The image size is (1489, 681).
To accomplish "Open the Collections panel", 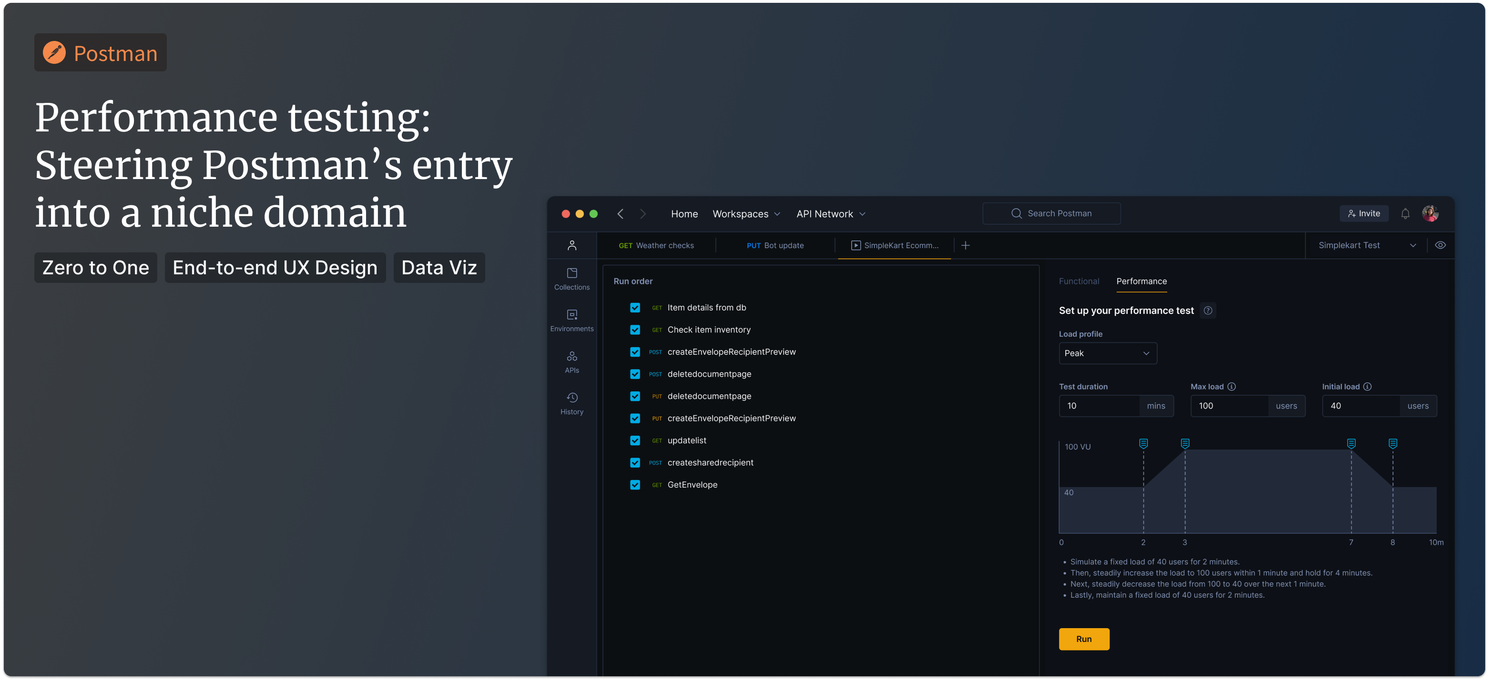I will tap(571, 280).
